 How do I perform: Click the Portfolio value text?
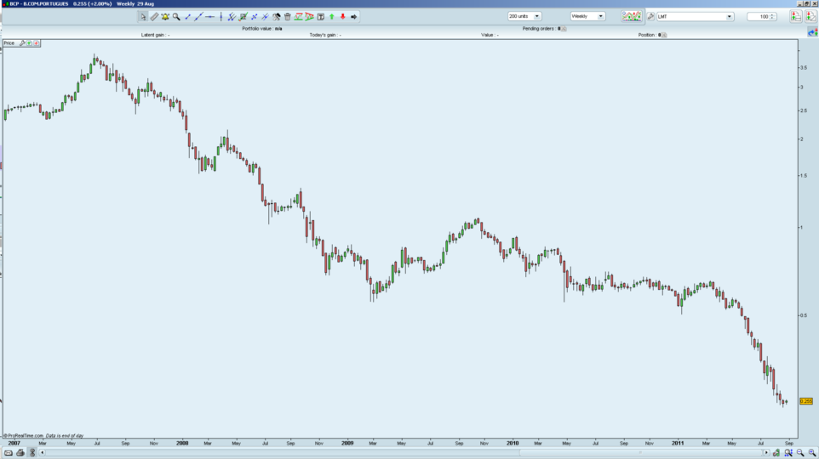(261, 29)
